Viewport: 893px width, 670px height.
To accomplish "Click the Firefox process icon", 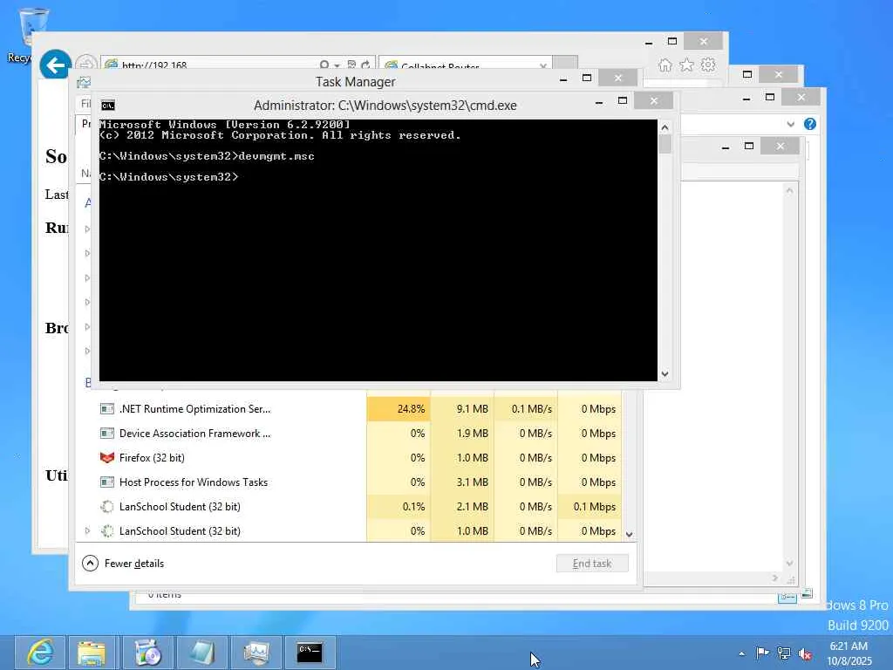I will point(107,458).
